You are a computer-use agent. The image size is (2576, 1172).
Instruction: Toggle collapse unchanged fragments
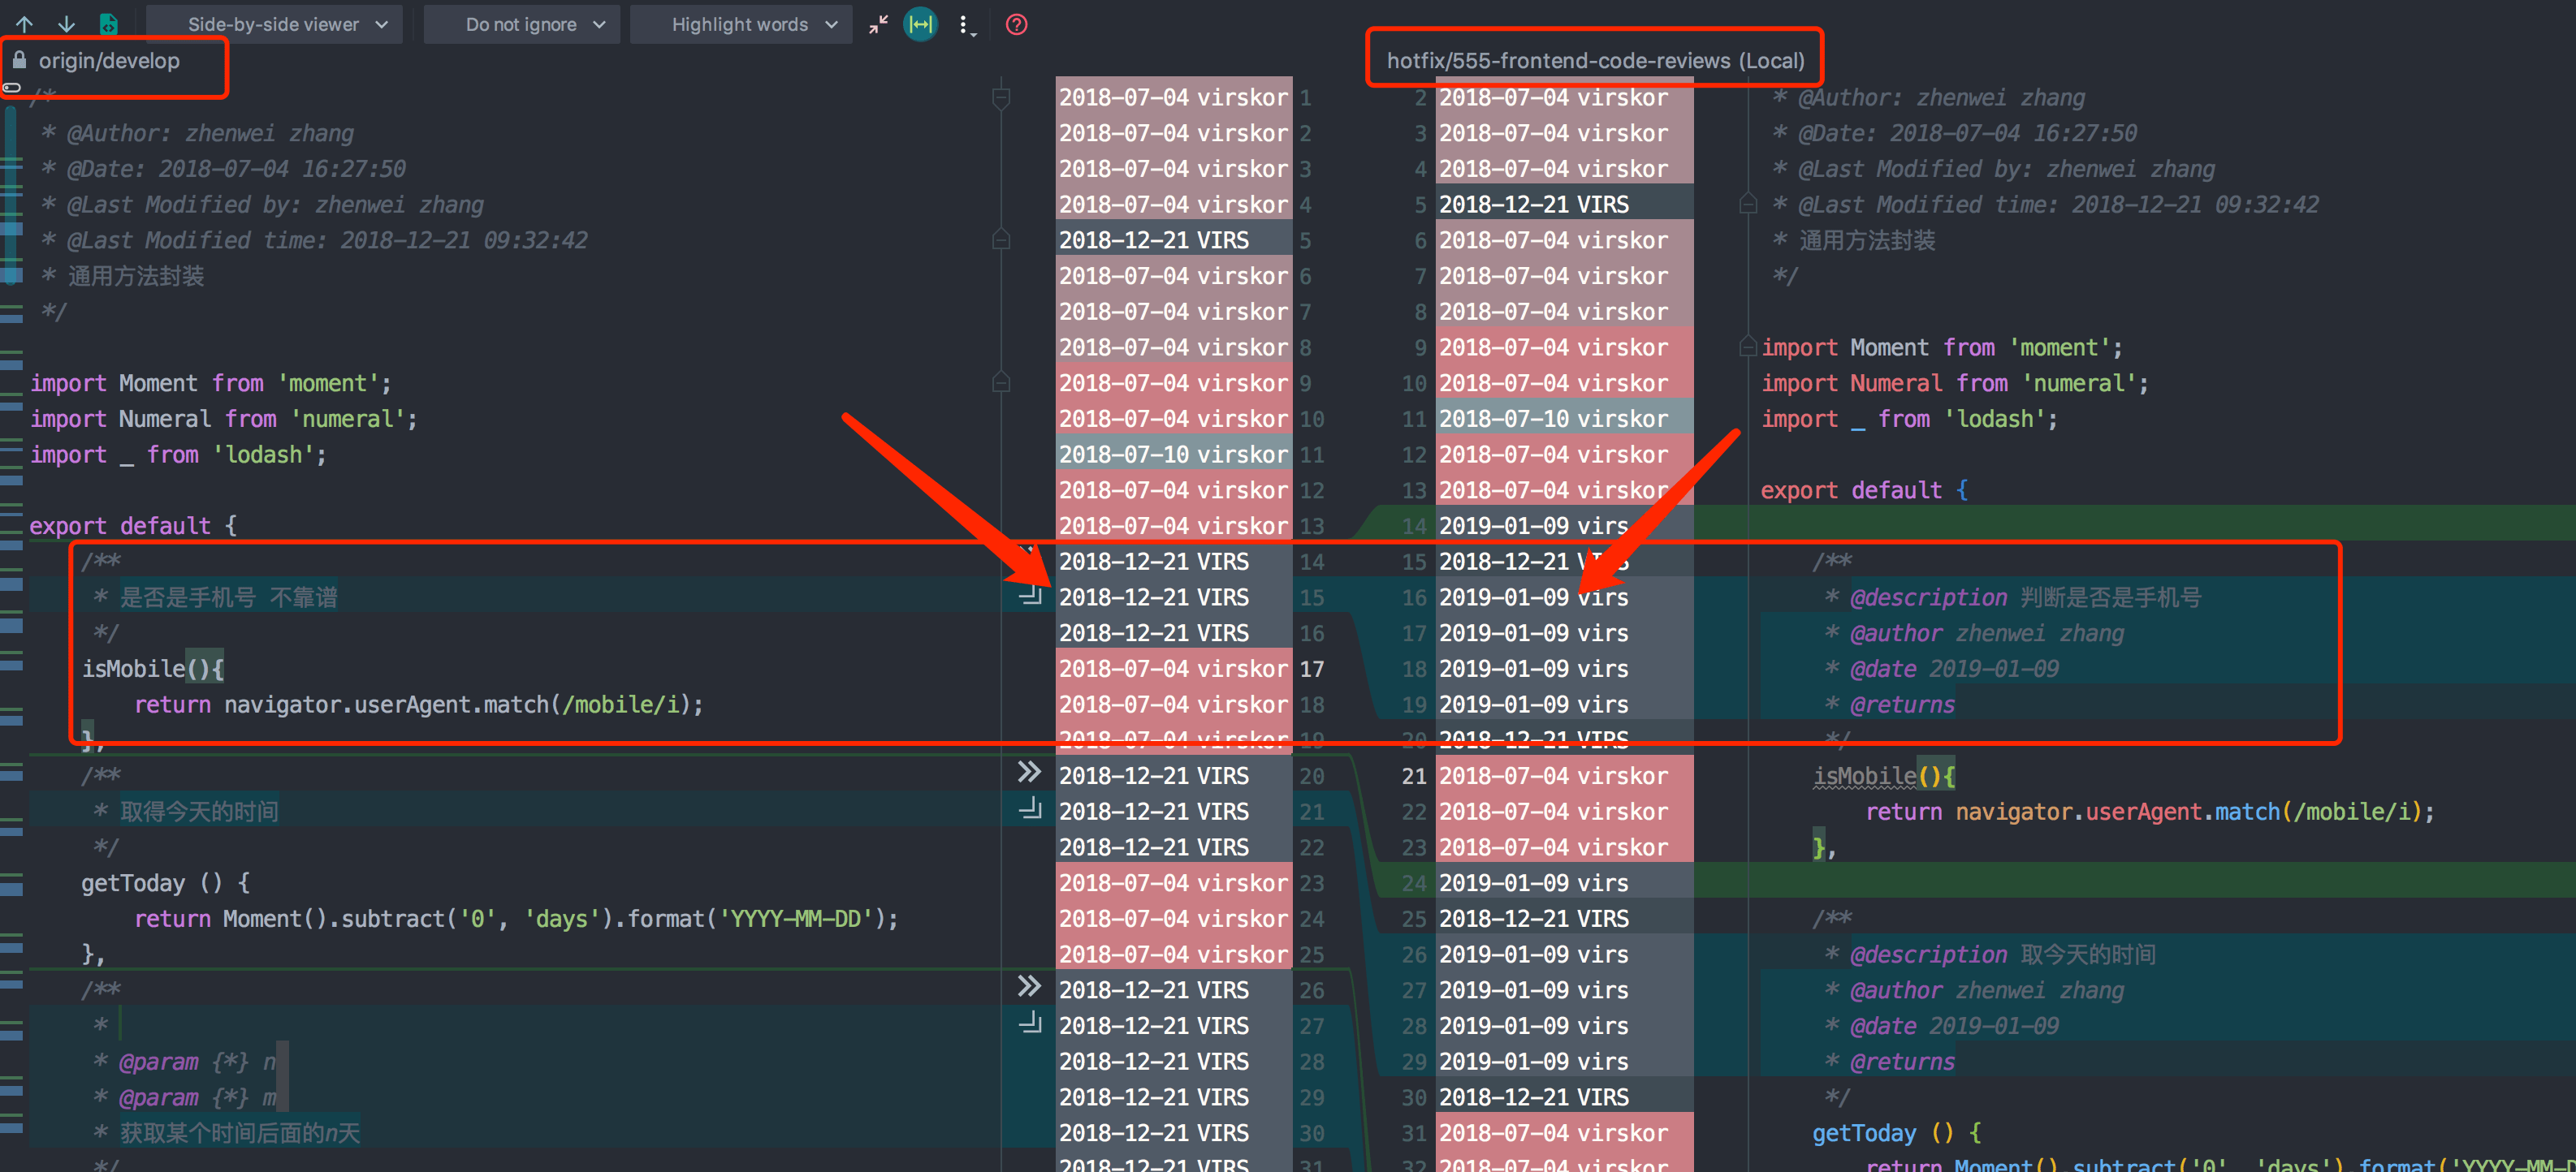[x=878, y=24]
